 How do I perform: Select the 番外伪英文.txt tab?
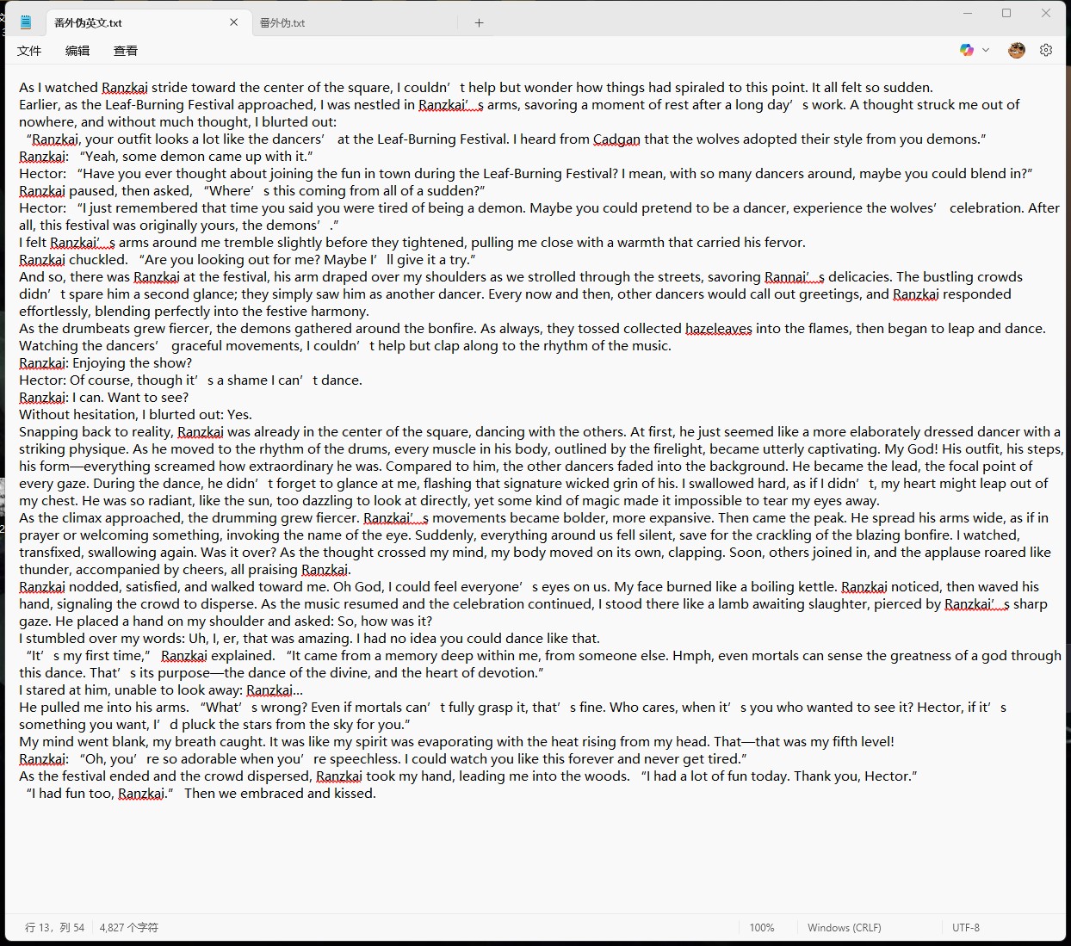point(89,23)
